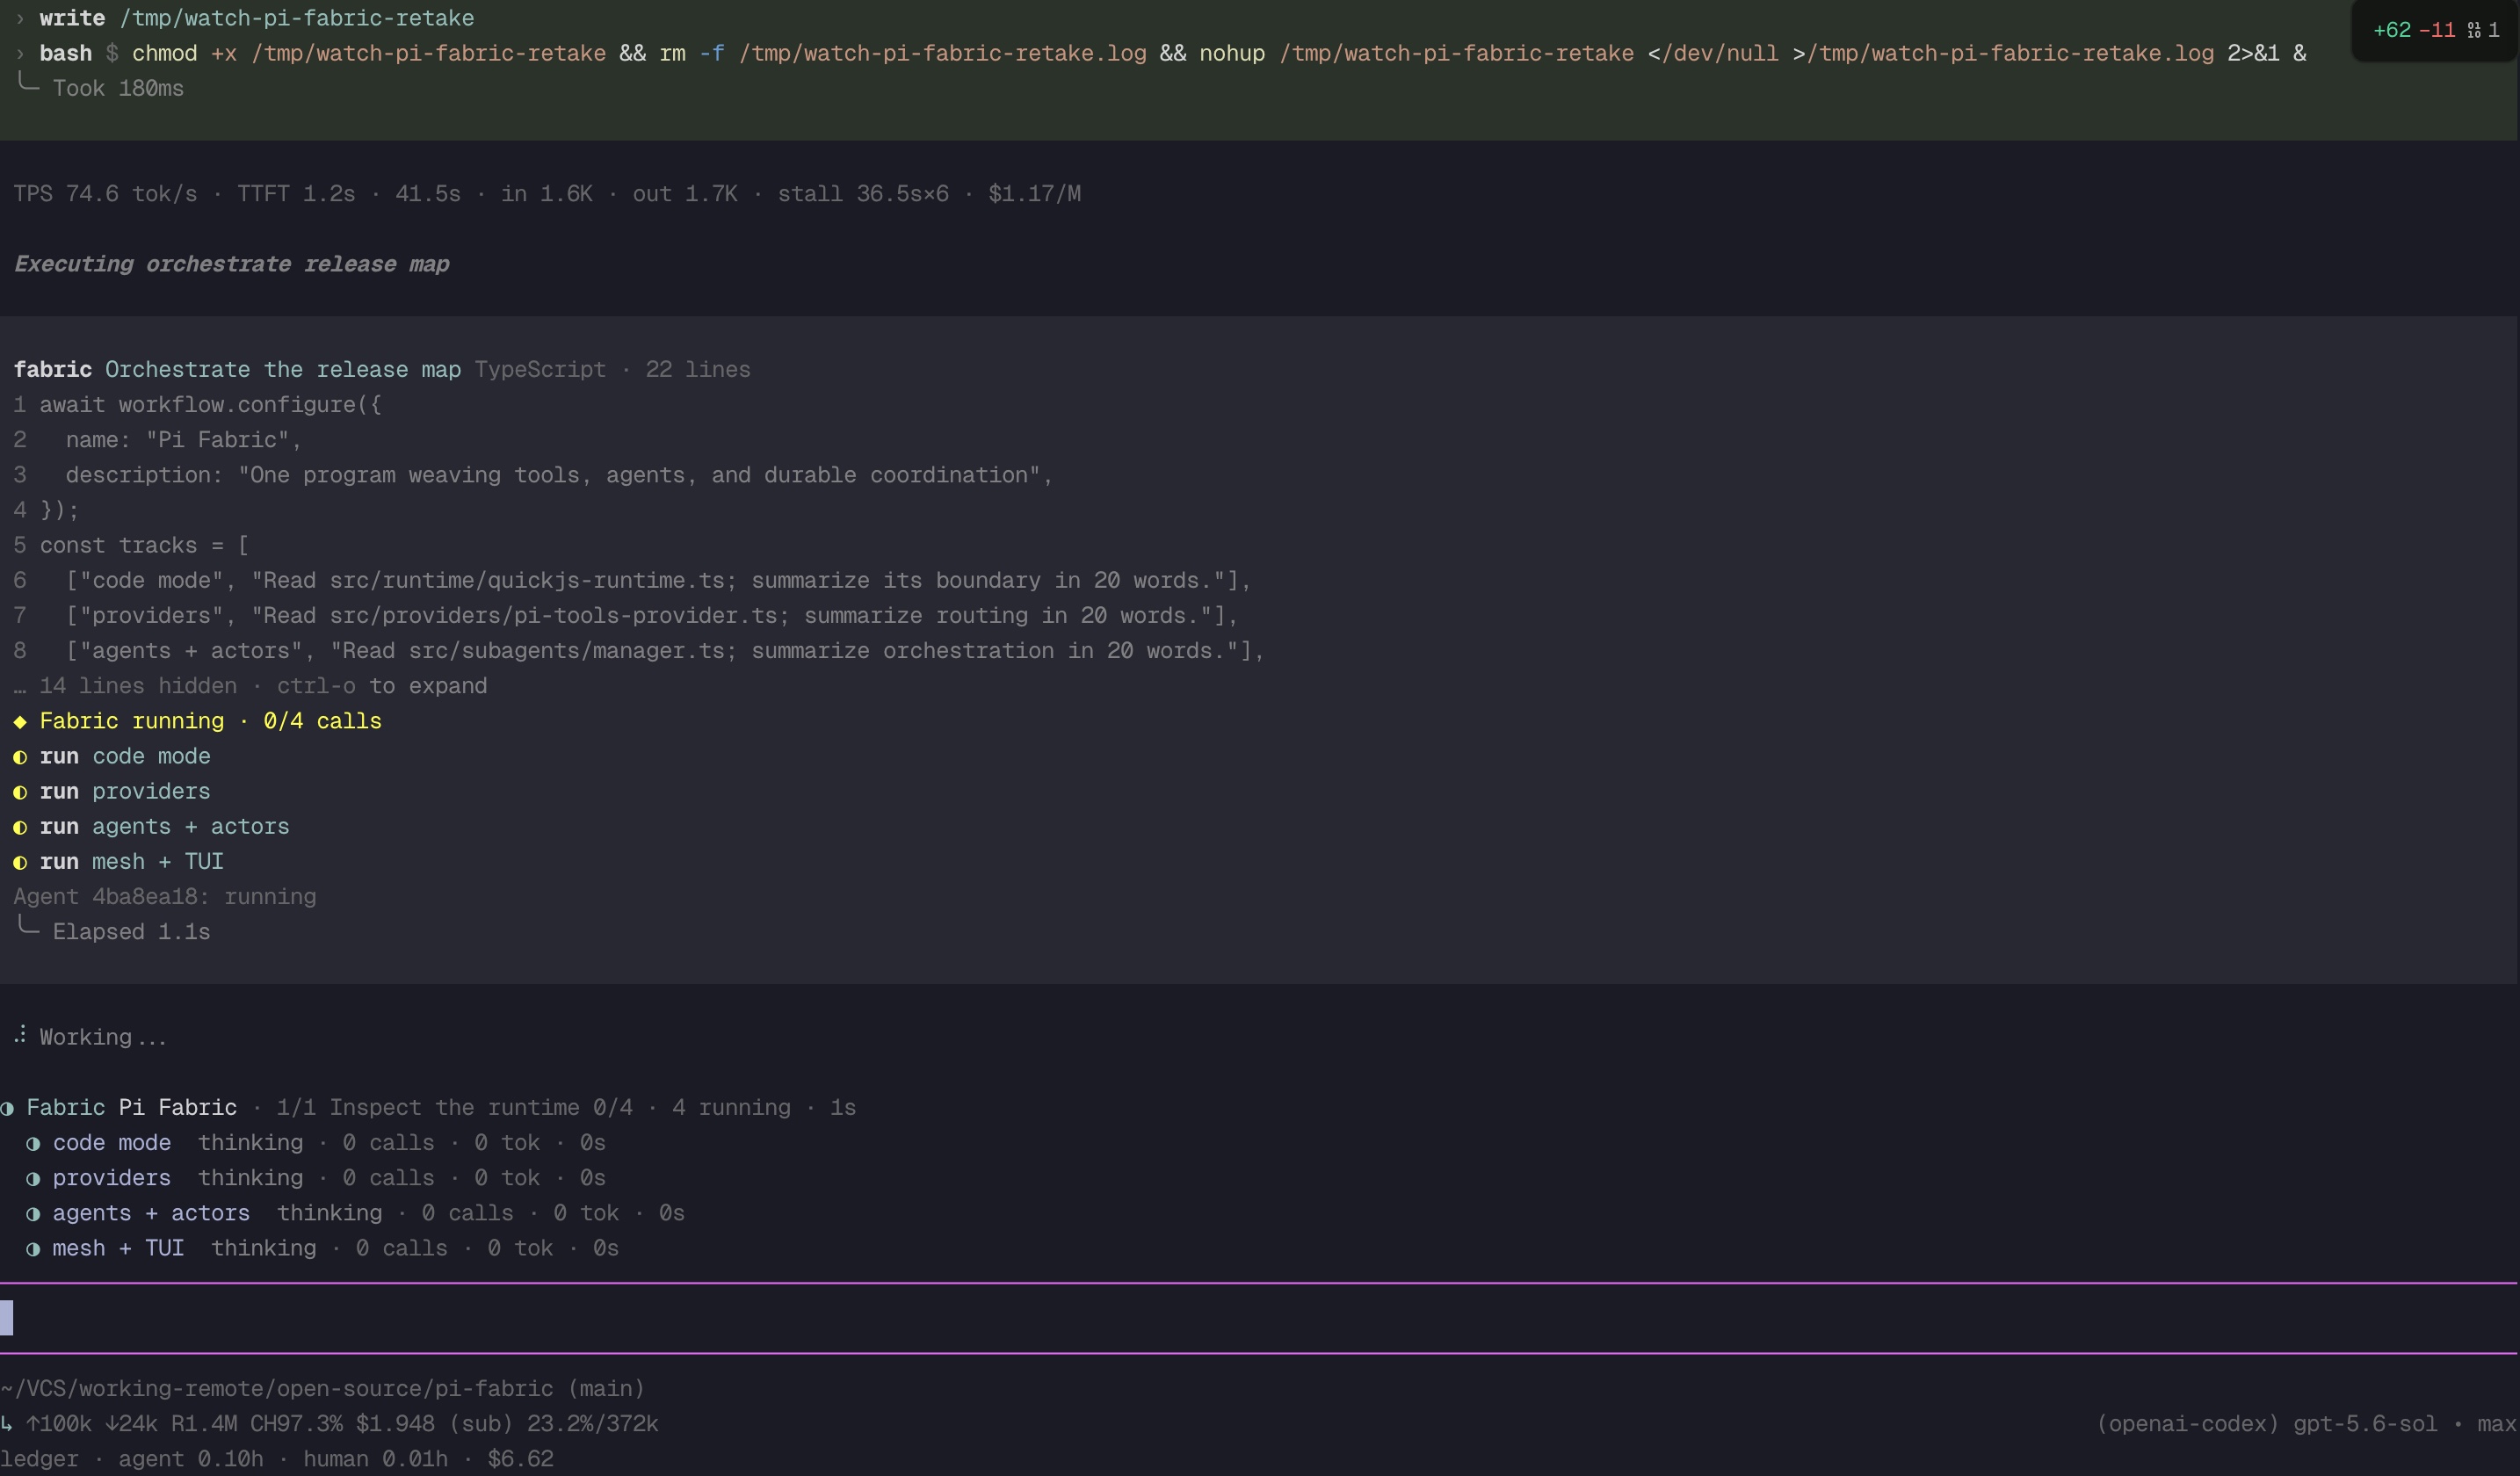The image size is (2520, 1476).
Task: Click the Elapsed 1.1s line
Action: tap(131, 932)
